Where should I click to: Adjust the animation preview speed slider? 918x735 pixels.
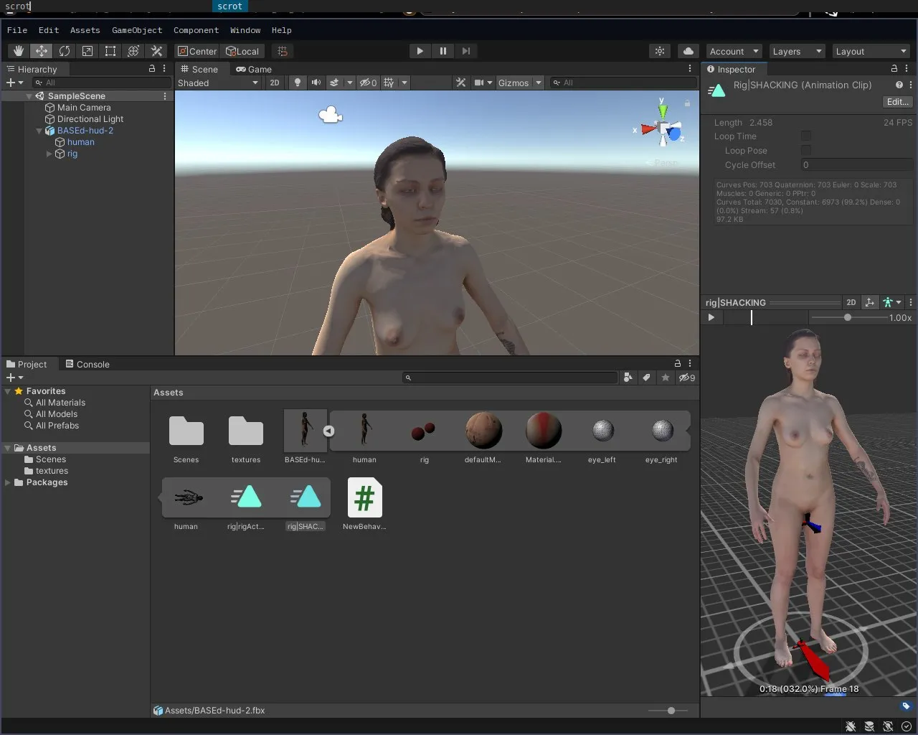(x=848, y=317)
